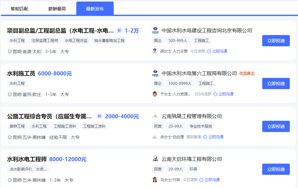Click 优选雇主 badge
The height and width of the screenshot is (188, 298).
click(x=247, y=74)
